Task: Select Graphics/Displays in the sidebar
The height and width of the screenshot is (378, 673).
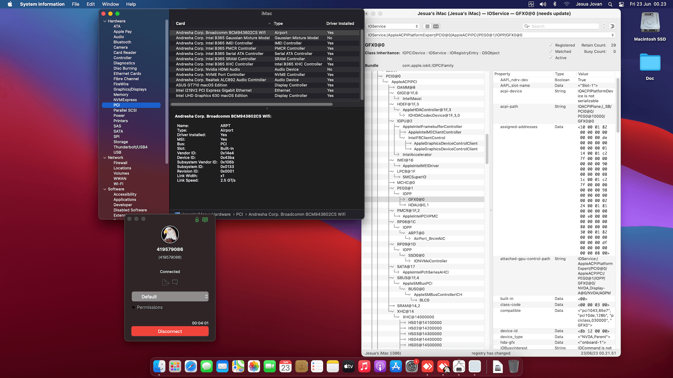Action: 130,89
